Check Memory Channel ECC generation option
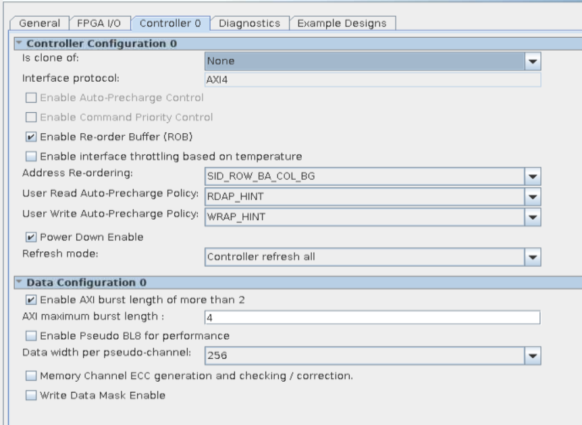Viewport: 582px width, 425px height. tap(30, 376)
